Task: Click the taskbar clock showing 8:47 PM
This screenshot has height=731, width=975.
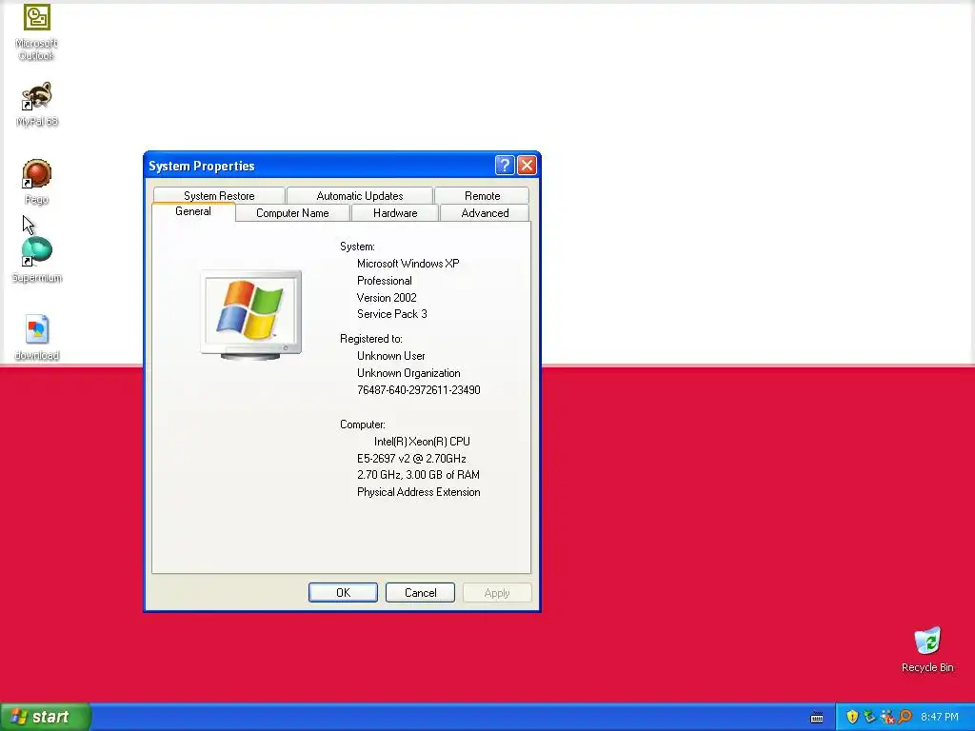Action: click(940, 717)
